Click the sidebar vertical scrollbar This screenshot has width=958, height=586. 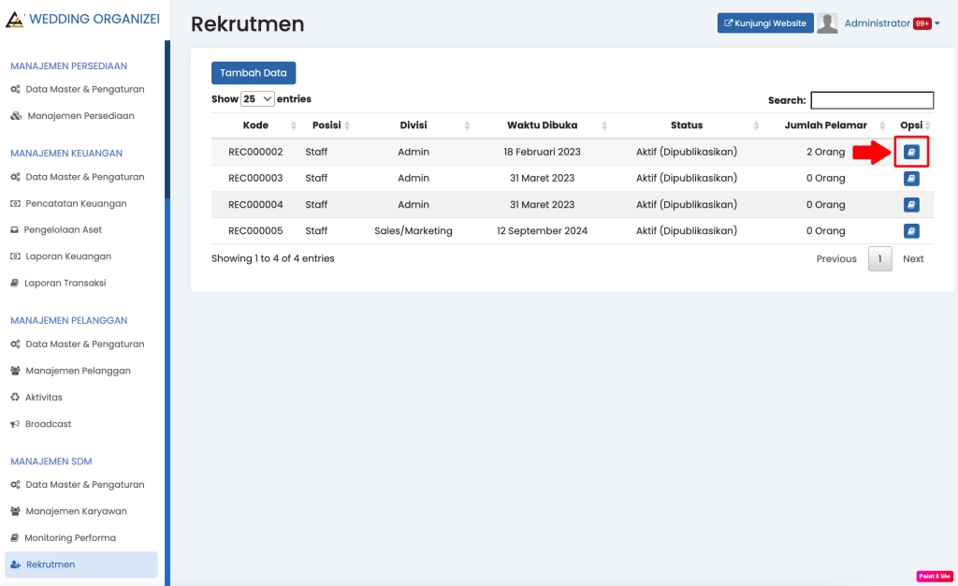[x=167, y=122]
